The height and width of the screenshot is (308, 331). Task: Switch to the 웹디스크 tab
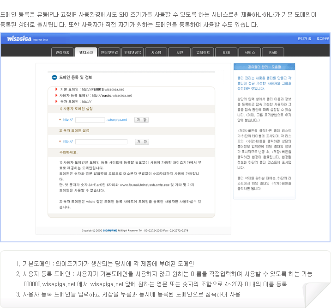pos(86,52)
